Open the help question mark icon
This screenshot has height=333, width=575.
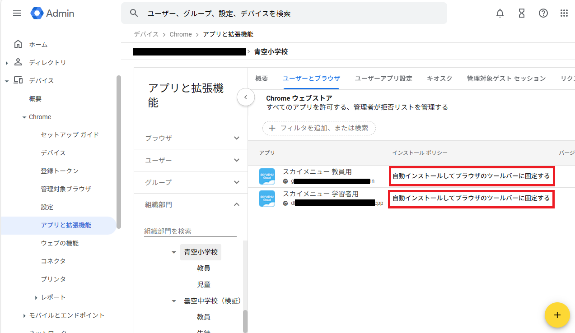543,13
